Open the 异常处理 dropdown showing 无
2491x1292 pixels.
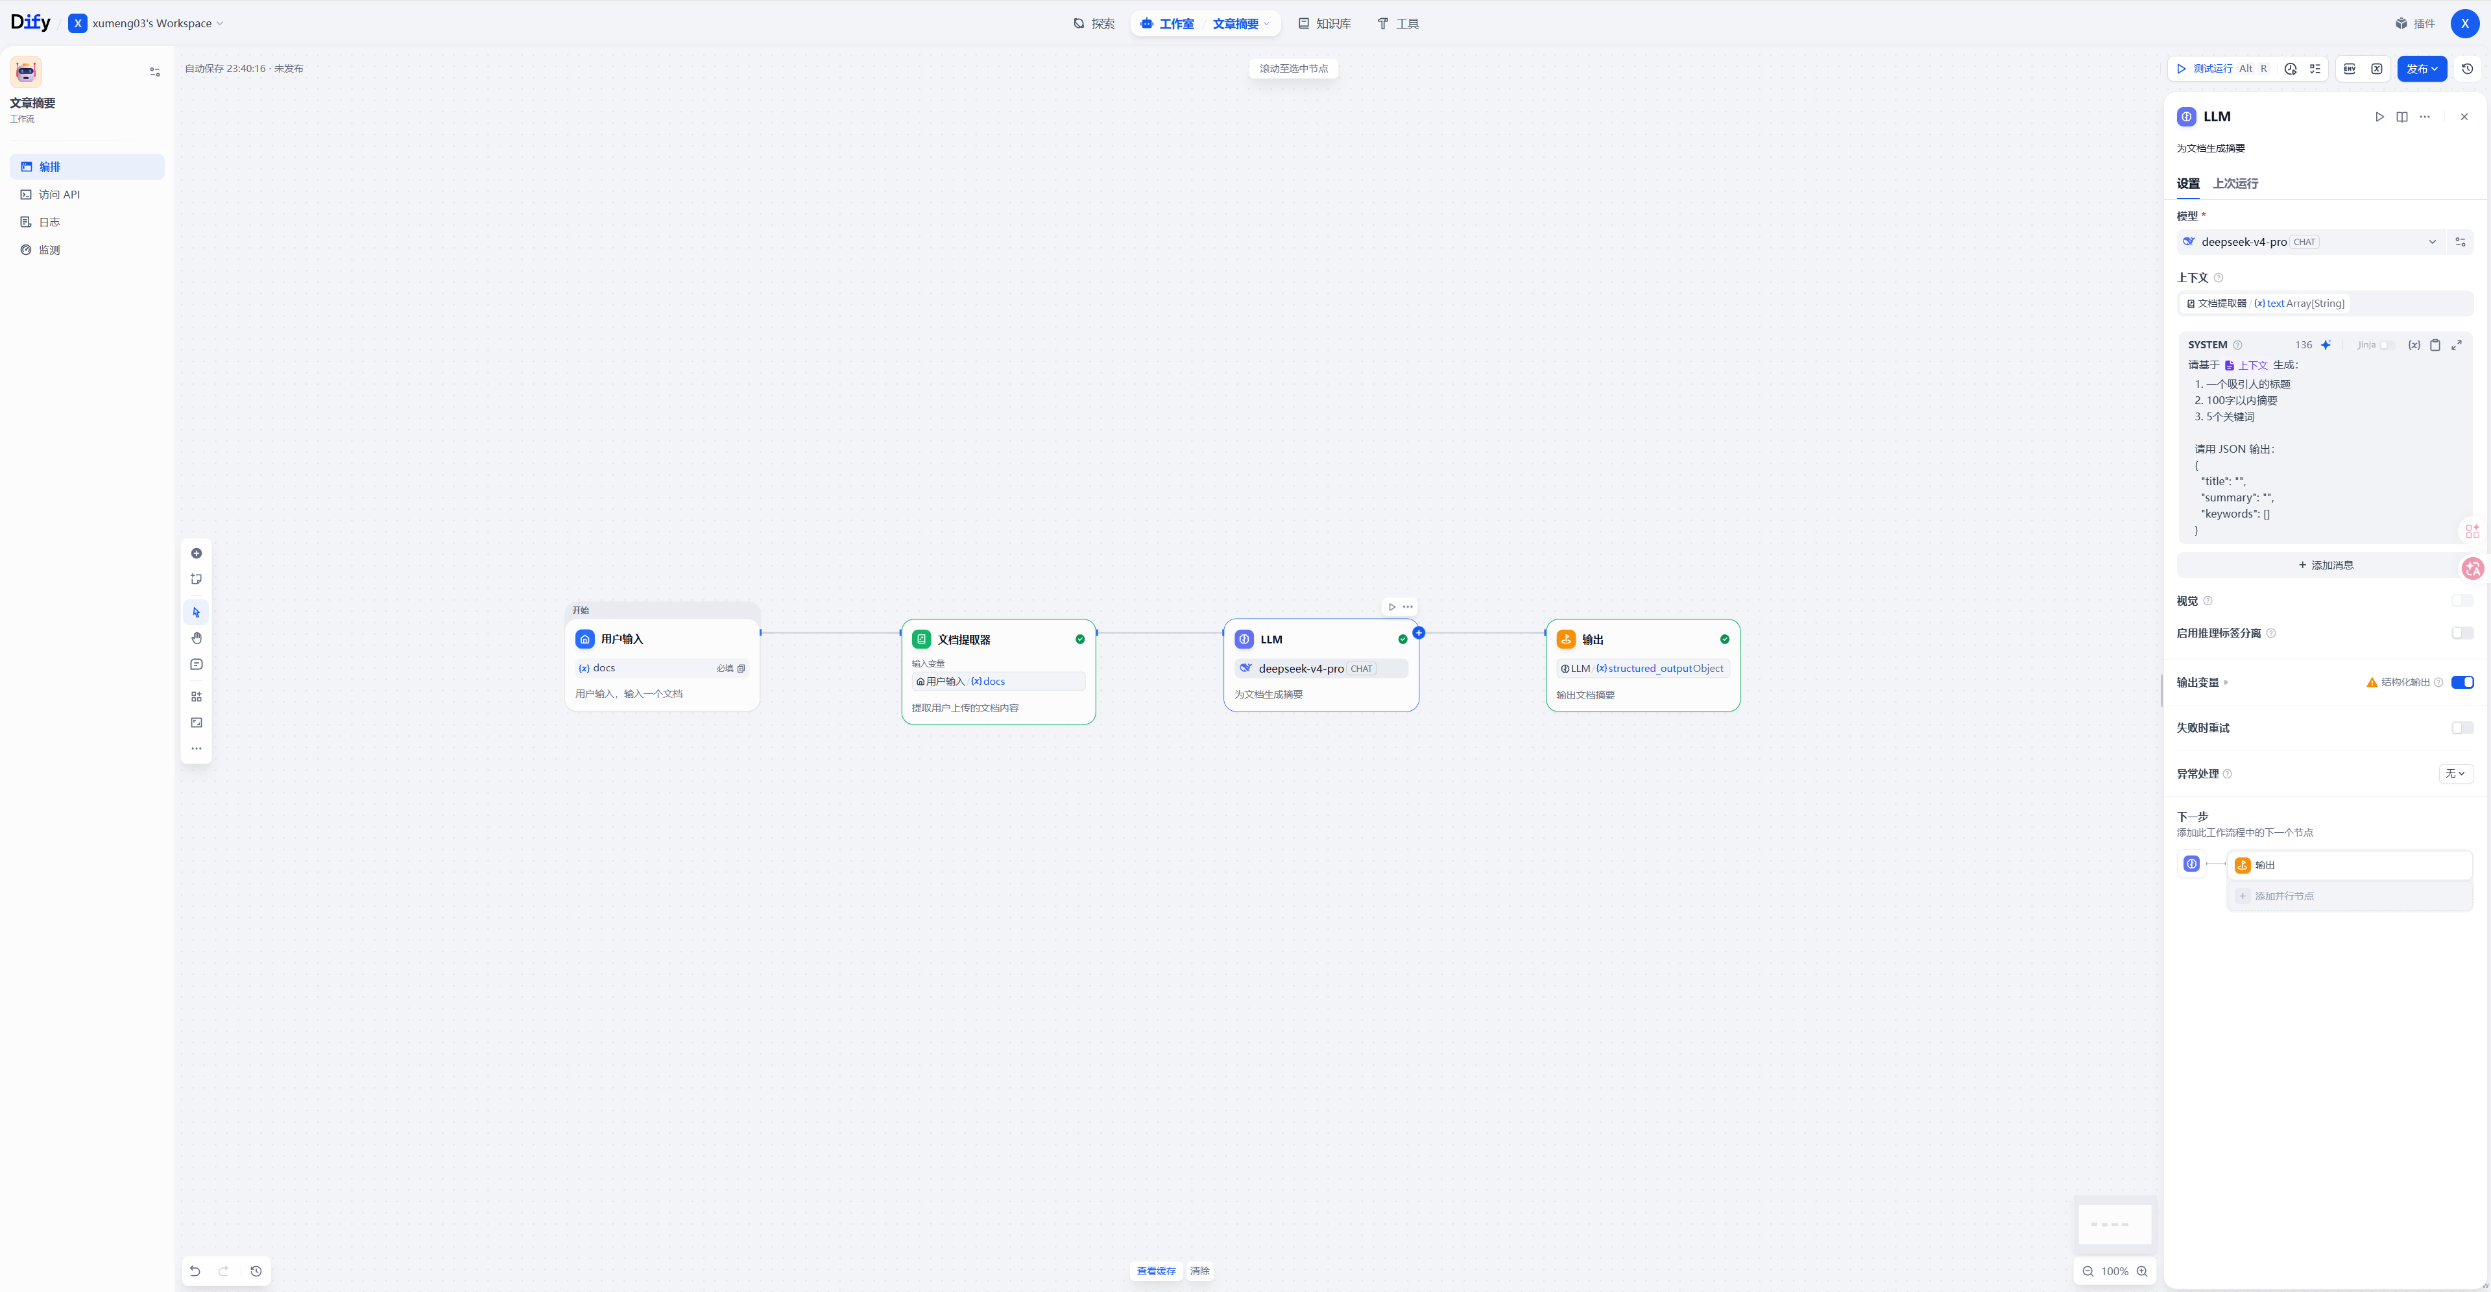click(x=2455, y=772)
